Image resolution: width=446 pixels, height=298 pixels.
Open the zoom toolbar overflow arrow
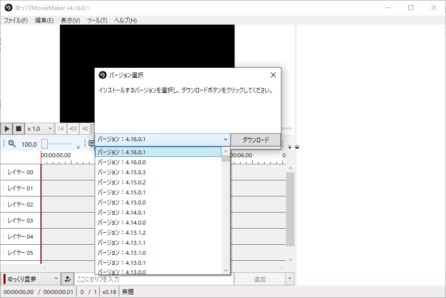coord(78,147)
